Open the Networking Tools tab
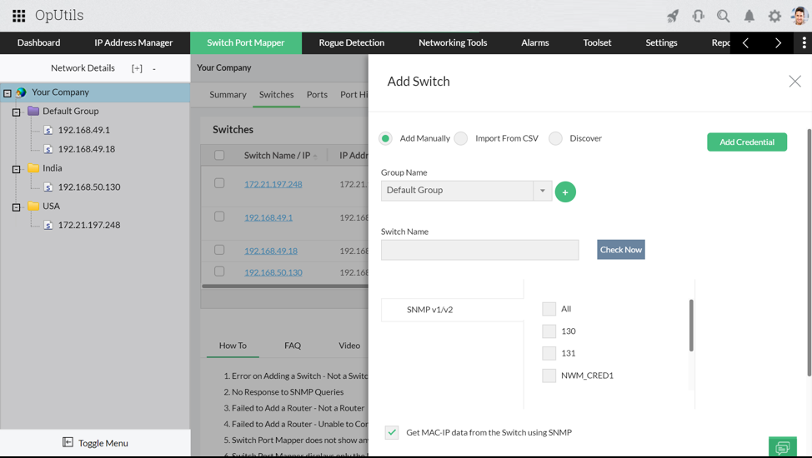 point(453,43)
